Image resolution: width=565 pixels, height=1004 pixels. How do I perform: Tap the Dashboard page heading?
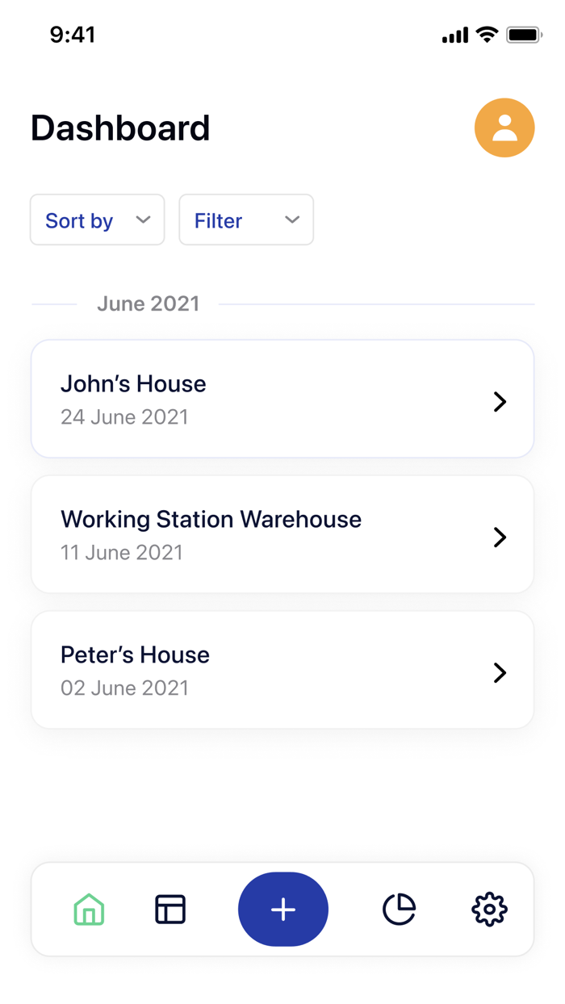click(120, 128)
